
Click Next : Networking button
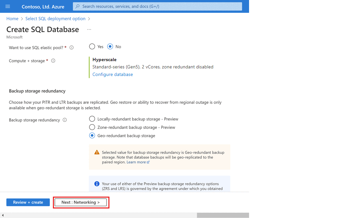[80, 202]
